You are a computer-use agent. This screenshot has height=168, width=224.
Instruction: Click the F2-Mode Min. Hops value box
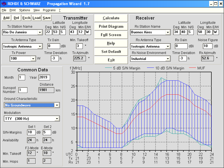coord(31,161)
